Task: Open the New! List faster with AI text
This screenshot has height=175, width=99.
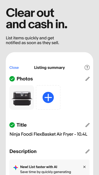Action: tap(39, 167)
